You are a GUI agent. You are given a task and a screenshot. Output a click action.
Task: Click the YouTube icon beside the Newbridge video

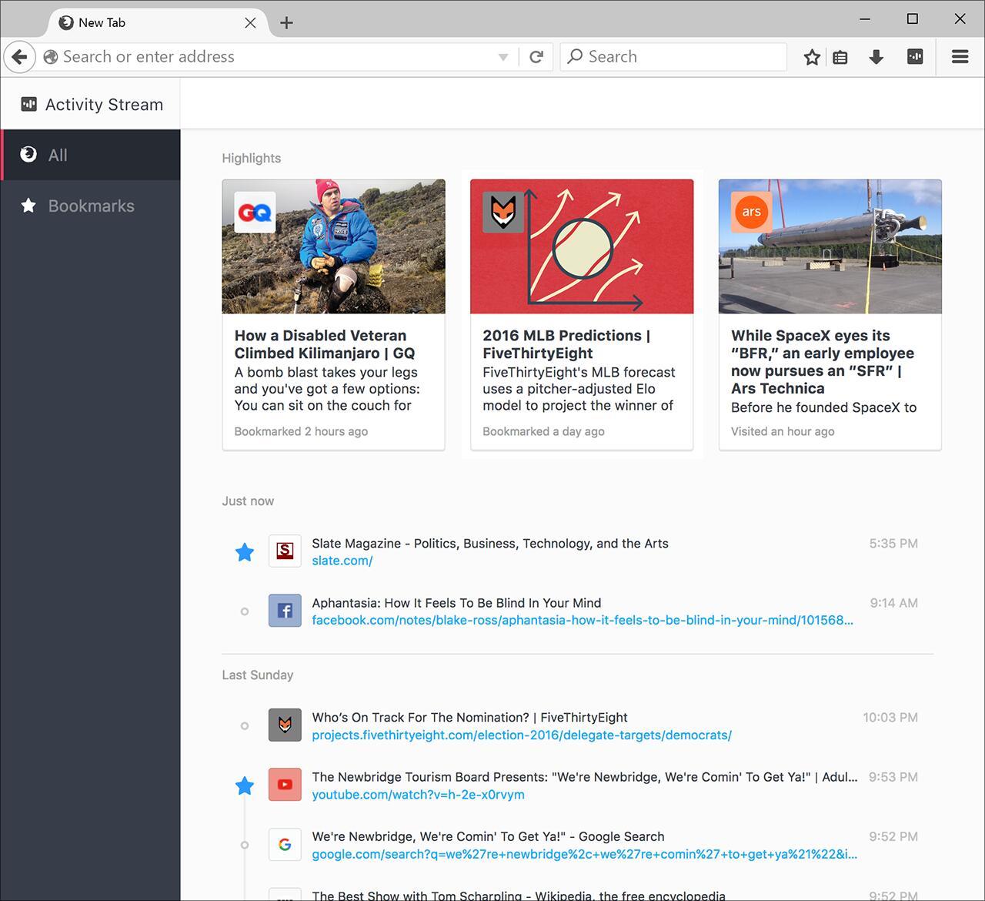(x=285, y=784)
